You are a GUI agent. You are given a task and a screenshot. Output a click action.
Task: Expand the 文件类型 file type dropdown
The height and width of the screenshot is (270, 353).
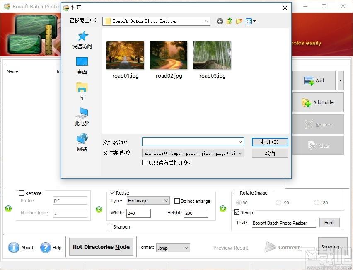(x=193, y=153)
